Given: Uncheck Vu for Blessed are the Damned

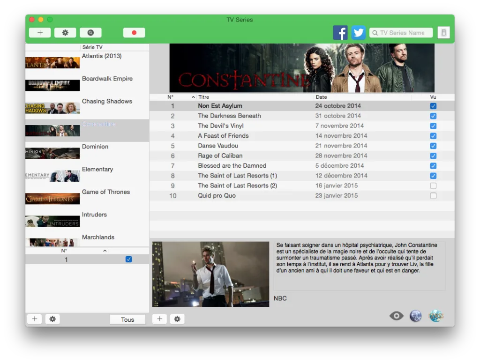Looking at the screenshot, I should [x=433, y=166].
